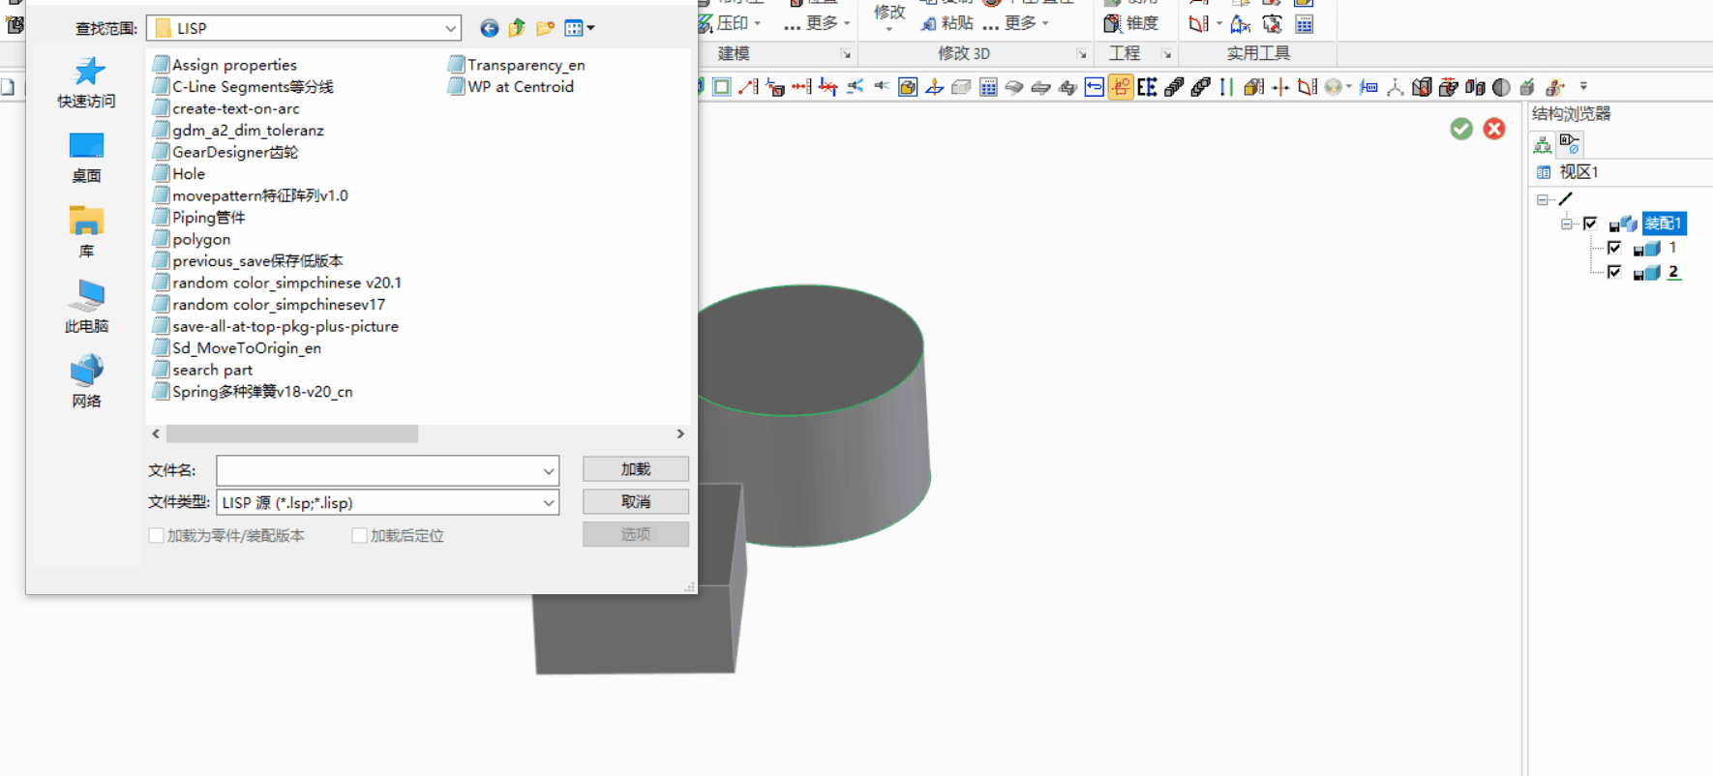The height and width of the screenshot is (776, 1713).
Task: Expand the 修改 3D group dialog launcher
Action: click(1081, 54)
